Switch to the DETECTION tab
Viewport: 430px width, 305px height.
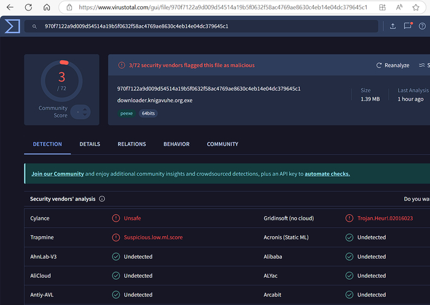point(47,144)
